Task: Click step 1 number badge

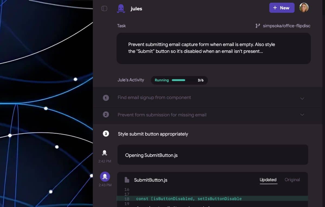Action: tap(106, 98)
